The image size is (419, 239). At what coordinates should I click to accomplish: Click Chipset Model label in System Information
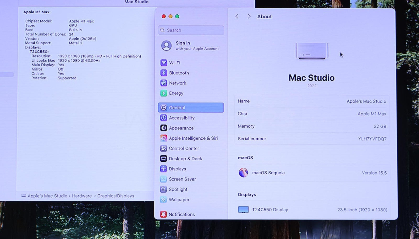[38, 21]
